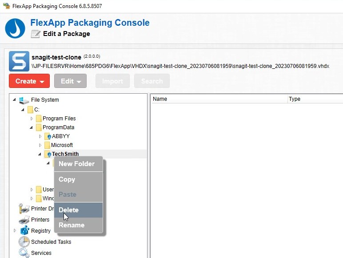Choose Paste from context menu
The height and width of the screenshot is (258, 343).
(78, 194)
